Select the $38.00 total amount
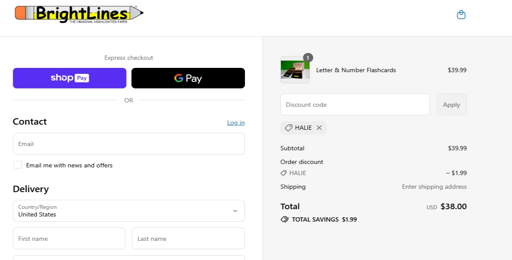512x260 pixels. tap(454, 207)
